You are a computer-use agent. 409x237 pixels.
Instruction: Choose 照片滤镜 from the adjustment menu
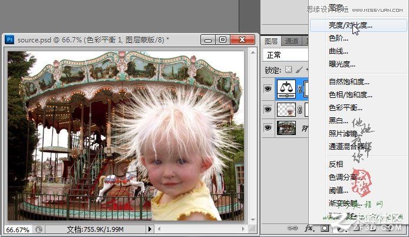[345, 133]
